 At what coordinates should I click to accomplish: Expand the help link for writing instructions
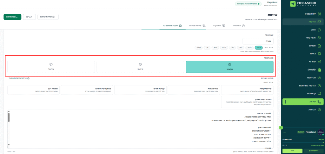pyautogui.click(x=29, y=78)
